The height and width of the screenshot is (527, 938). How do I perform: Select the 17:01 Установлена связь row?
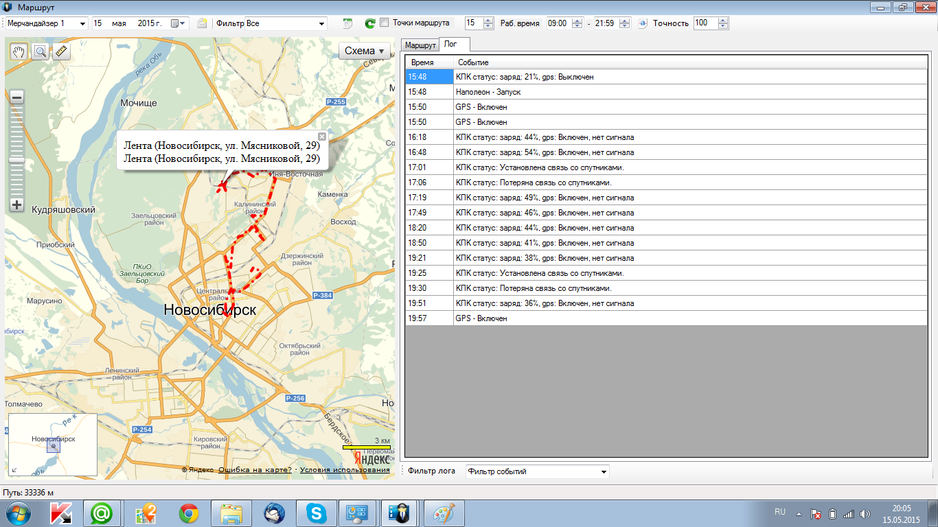coord(666,167)
